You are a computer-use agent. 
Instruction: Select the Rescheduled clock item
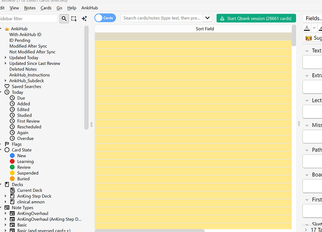click(x=12, y=127)
